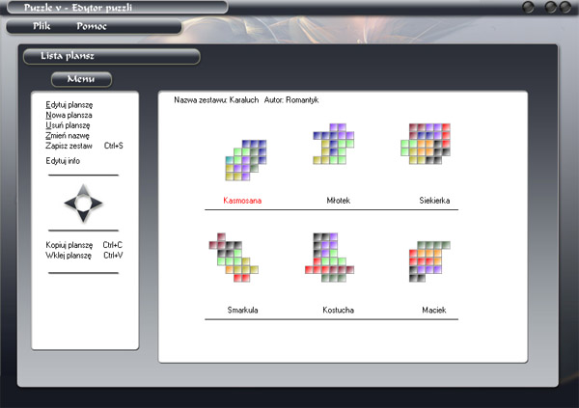Click the up arrow of navigation compass
Image resolution: width=579 pixels, height=408 pixels.
click(83, 190)
